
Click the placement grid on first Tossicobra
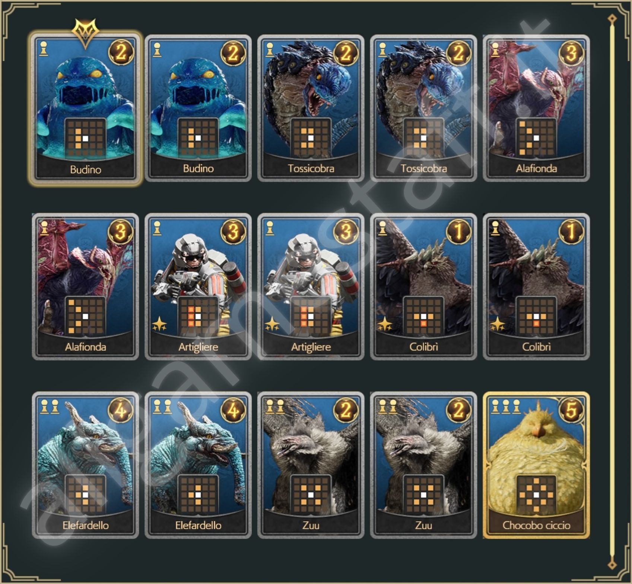(311, 138)
